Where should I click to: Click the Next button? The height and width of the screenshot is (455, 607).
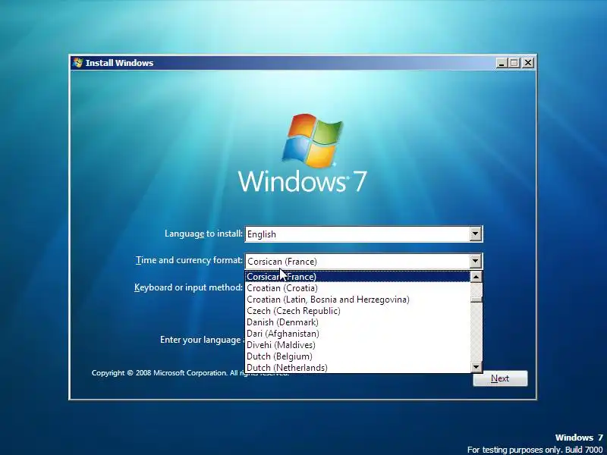500,378
